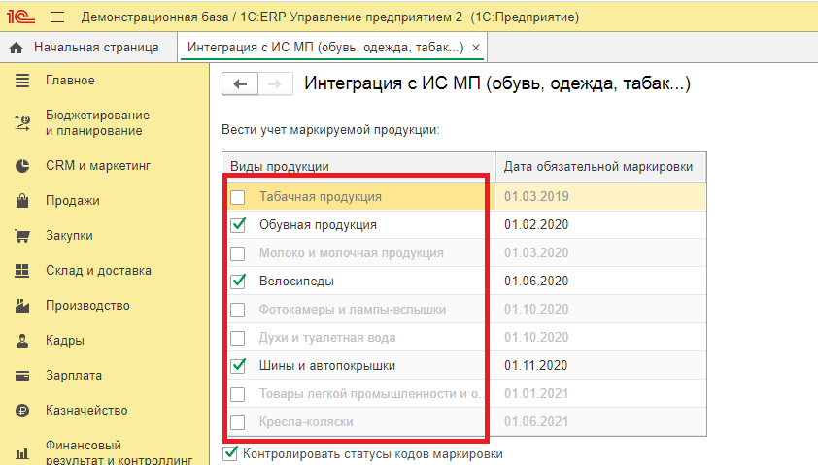The height and width of the screenshot is (465, 818).
Task: Click the Производство factory icon
Action: click(22, 306)
